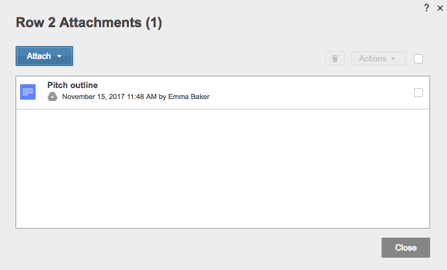
Task: Dismiss the dialog with the top-right X icon
Action: pos(440,8)
